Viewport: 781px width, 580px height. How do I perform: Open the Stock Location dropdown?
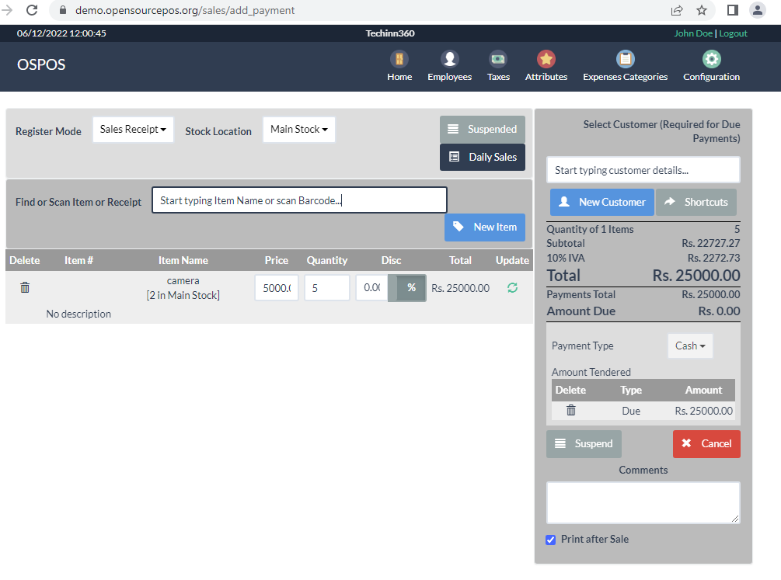tap(298, 129)
